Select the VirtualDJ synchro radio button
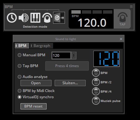The width and height of the screenshot is (140, 120). click(x=20, y=97)
